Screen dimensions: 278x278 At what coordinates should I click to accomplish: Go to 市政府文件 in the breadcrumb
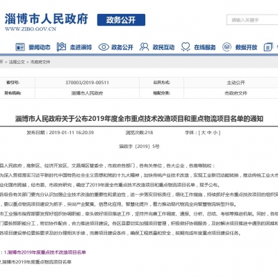click(40, 62)
